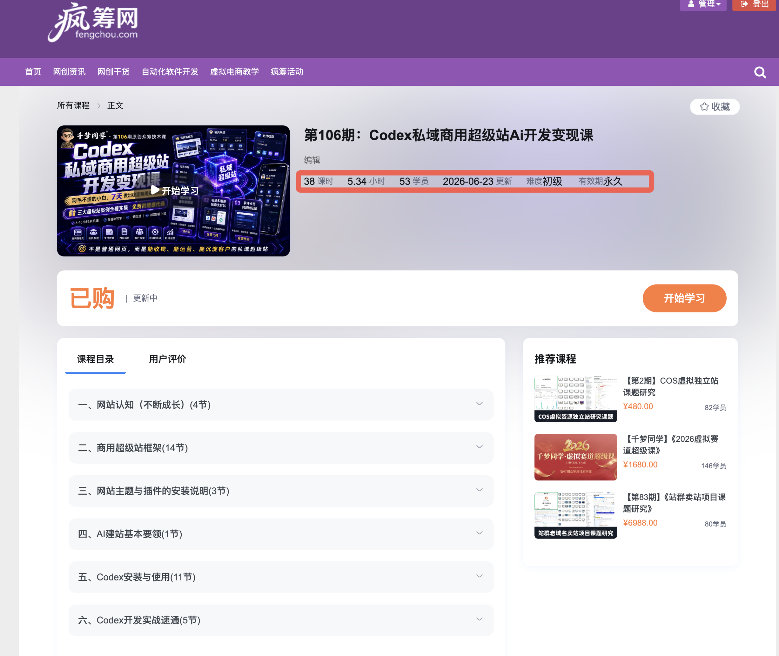This screenshot has height=656, width=779.
Task: Click the 编辑 link under course title
Action: tap(312, 160)
